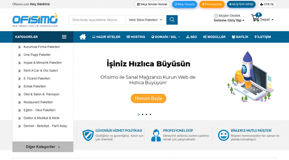Open İnşaat & Mimarlık Paketleri category

[43, 63]
